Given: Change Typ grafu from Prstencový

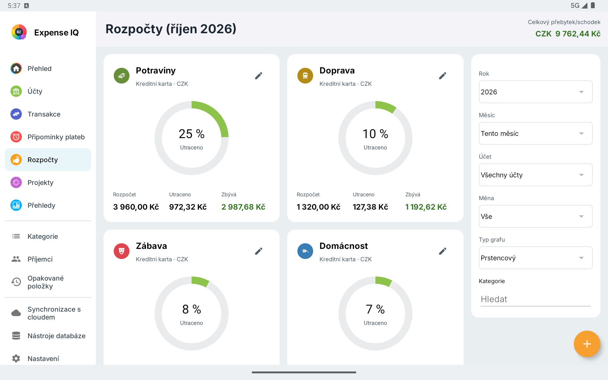Looking at the screenshot, I should point(535,258).
